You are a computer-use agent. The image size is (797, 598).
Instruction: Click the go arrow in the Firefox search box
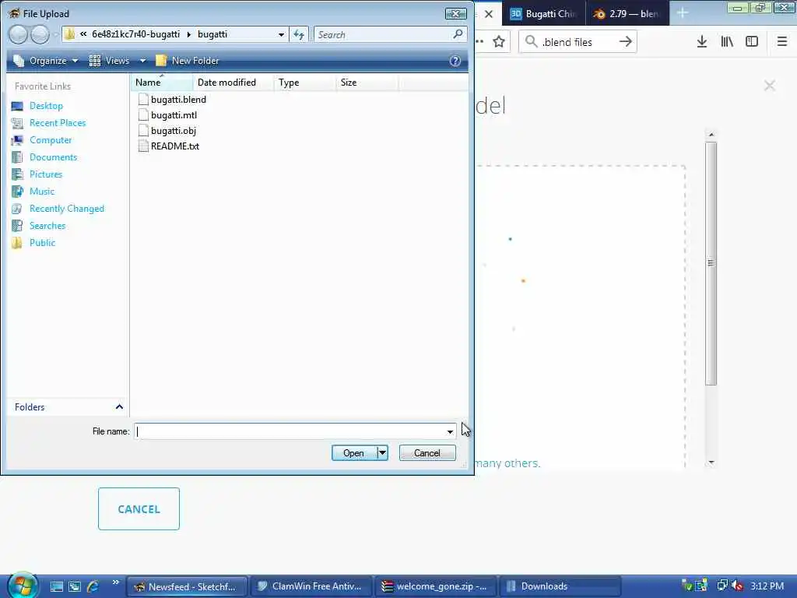pyautogui.click(x=626, y=42)
